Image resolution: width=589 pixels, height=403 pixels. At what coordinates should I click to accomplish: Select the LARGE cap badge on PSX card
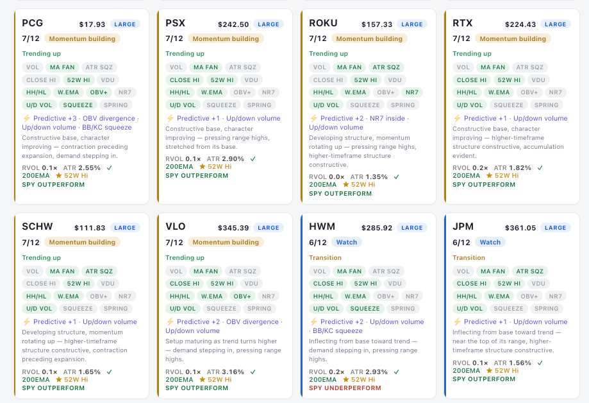[268, 24]
